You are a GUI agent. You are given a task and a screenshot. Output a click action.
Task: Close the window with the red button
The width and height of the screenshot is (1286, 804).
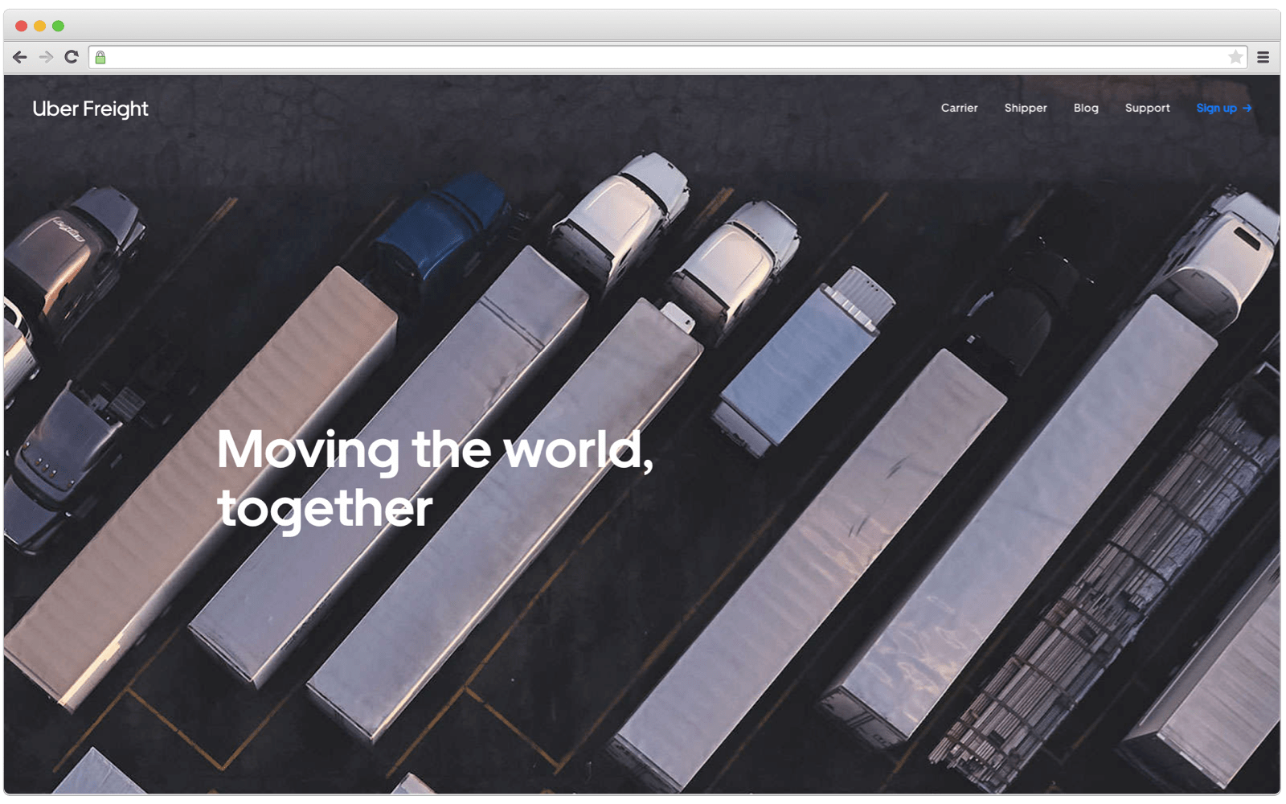(x=22, y=26)
